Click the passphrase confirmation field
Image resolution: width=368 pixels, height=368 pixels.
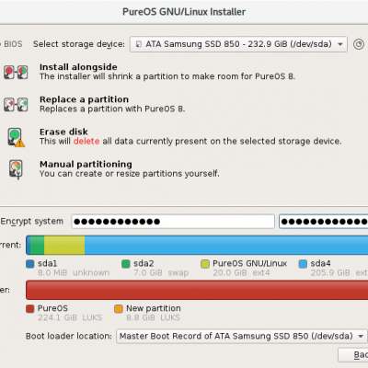324,222
